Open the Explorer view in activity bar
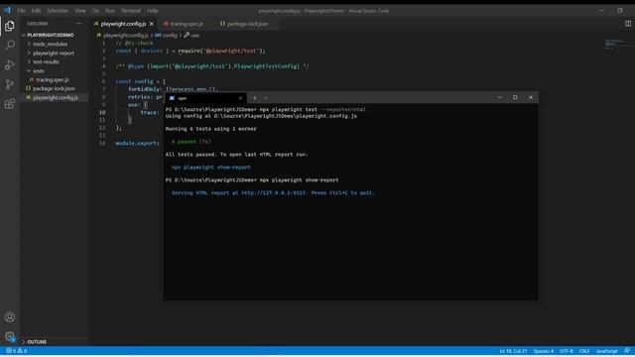Image resolution: width=635 pixels, height=357 pixels. tap(10, 26)
